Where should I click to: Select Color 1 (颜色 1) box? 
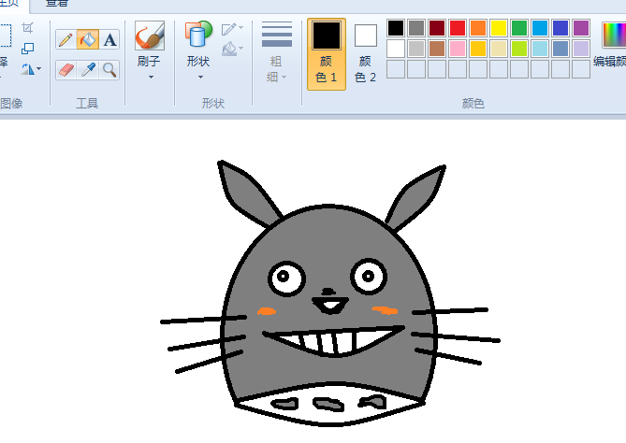pyautogui.click(x=327, y=54)
